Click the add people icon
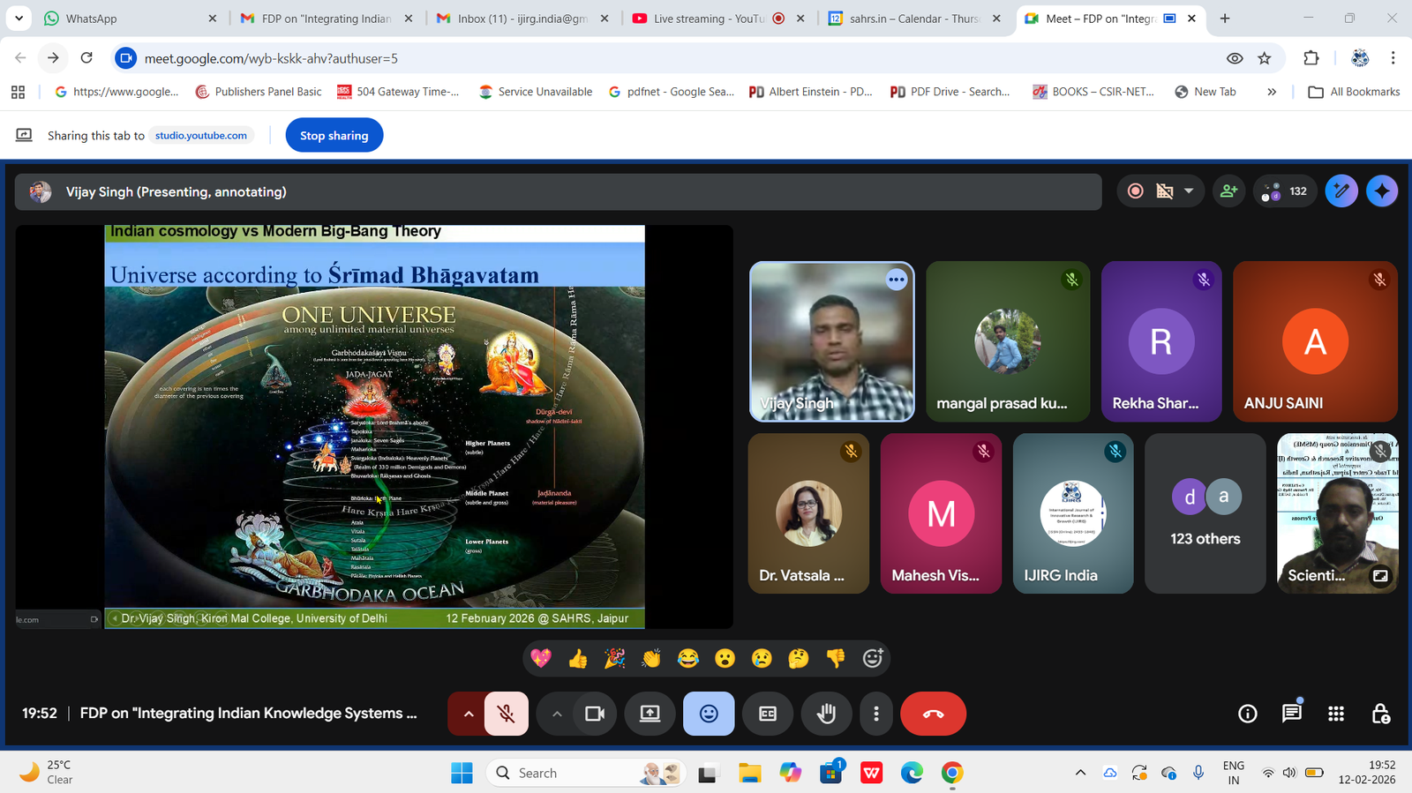Viewport: 1412px width, 793px height. 1228,191
